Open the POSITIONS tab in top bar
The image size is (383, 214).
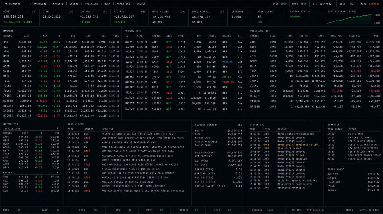(x=91, y=4)
